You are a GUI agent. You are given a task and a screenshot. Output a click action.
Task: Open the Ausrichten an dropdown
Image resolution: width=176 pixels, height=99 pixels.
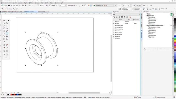click(x=76, y=5)
